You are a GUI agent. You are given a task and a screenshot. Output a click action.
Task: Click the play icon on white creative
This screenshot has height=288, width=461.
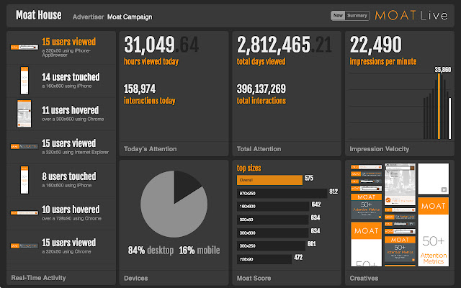click(x=444, y=190)
